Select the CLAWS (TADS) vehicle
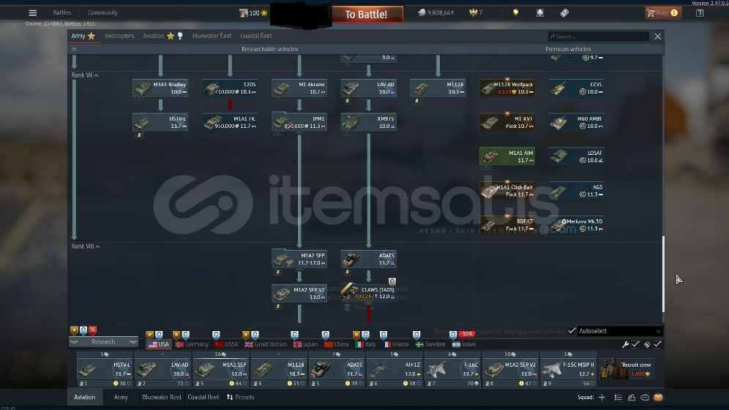The height and width of the screenshot is (410, 729). (x=368, y=294)
